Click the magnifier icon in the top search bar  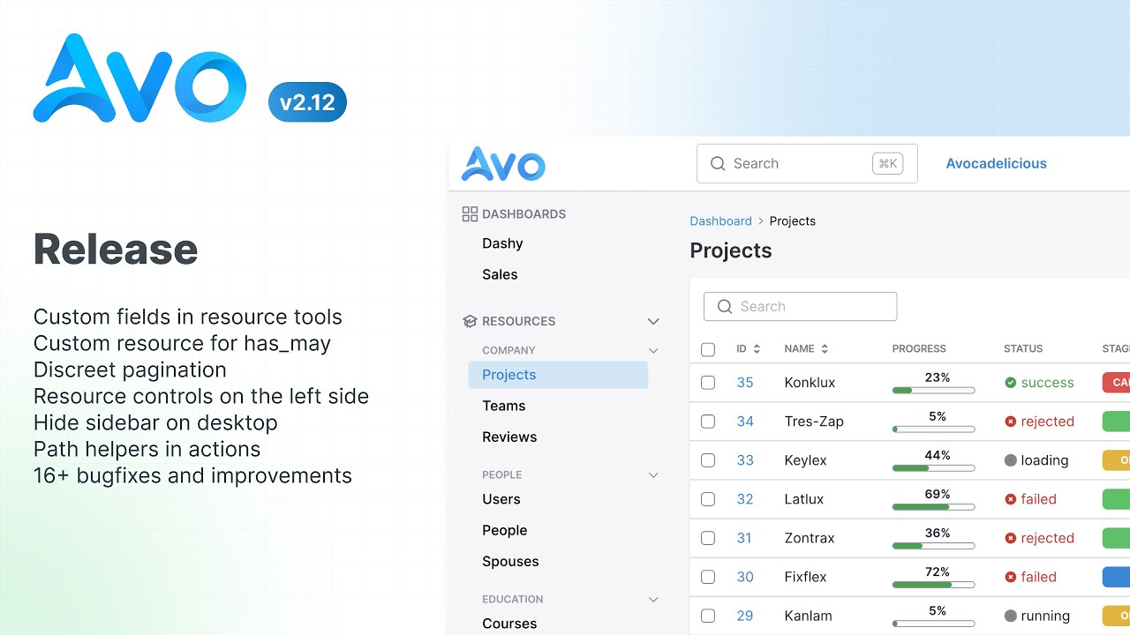718,164
